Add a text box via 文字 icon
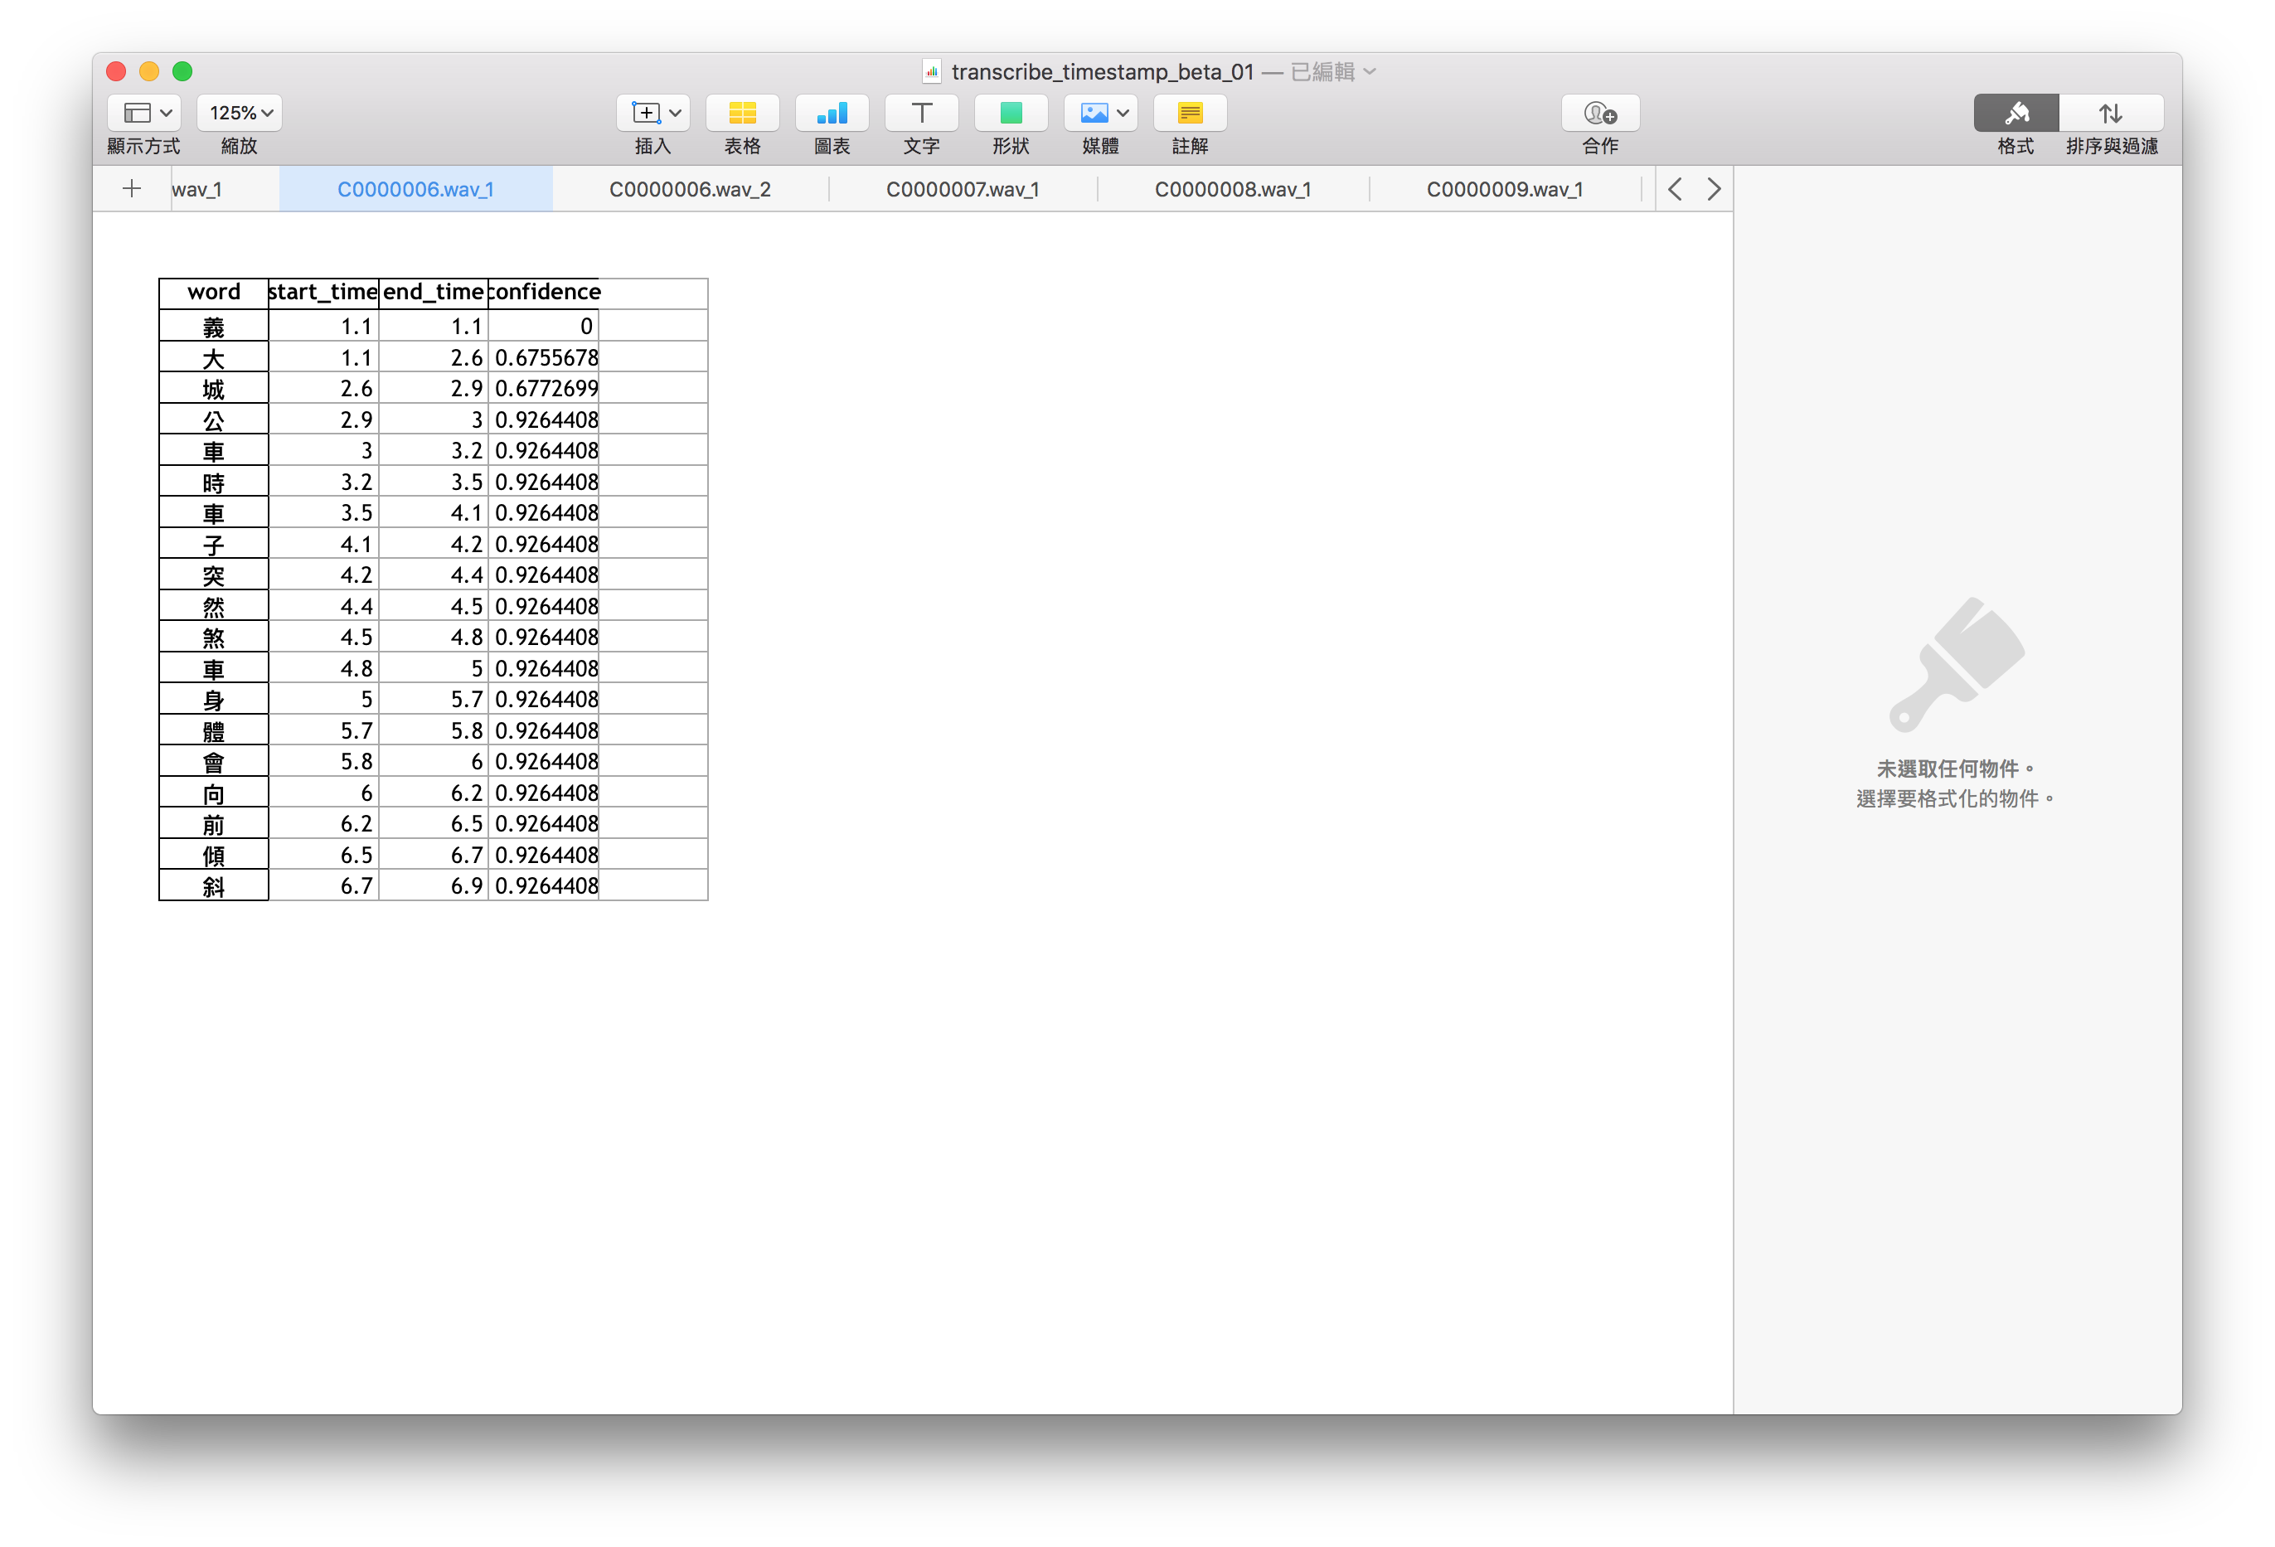 pyautogui.click(x=920, y=113)
